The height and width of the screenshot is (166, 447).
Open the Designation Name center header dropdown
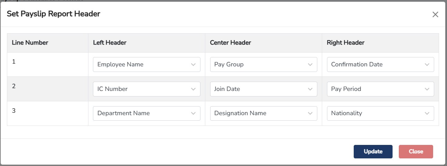coord(263,113)
